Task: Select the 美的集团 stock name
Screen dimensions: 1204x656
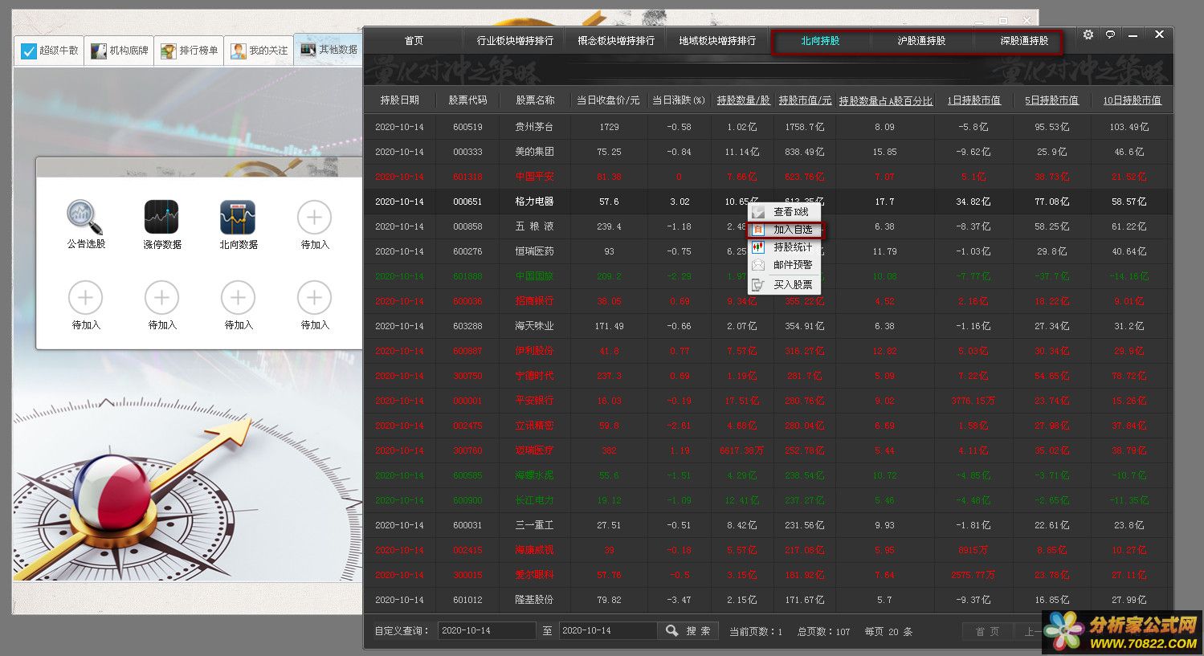Action: point(534,152)
